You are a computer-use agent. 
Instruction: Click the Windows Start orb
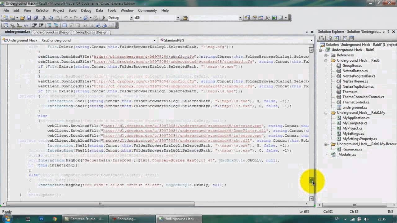(7, 219)
